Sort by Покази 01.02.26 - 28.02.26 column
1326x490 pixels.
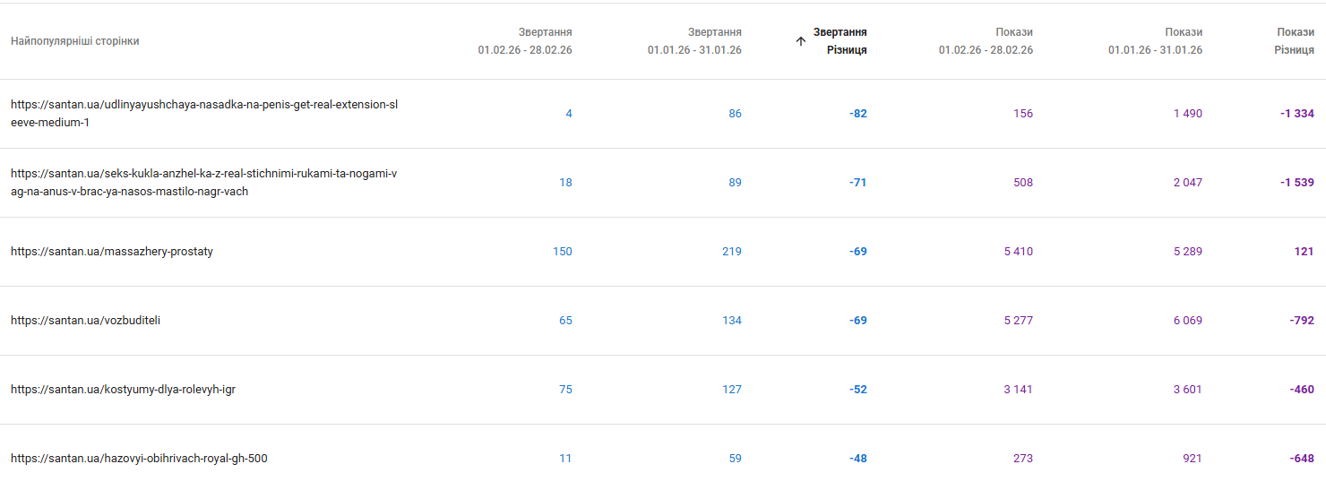pos(986,41)
